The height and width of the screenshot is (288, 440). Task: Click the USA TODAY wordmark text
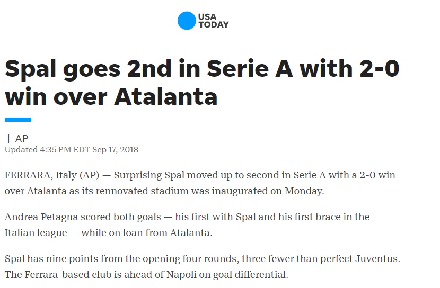pyautogui.click(x=214, y=21)
